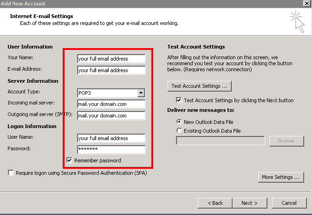Image resolution: width=312 pixels, height=215 pixels.
Task: Click the User Information section label
Action: click(x=30, y=47)
